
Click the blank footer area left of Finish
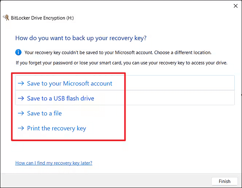point(110,181)
